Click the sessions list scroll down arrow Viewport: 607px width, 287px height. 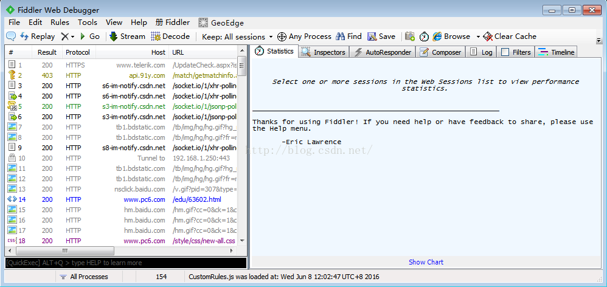[x=242, y=241]
